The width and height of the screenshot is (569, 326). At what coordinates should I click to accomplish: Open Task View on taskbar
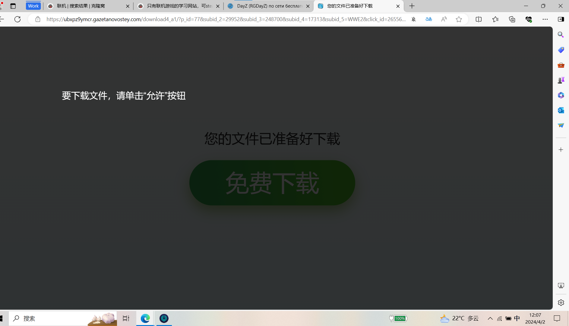coord(126,318)
